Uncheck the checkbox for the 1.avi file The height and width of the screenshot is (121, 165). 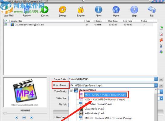click(x=6, y=25)
